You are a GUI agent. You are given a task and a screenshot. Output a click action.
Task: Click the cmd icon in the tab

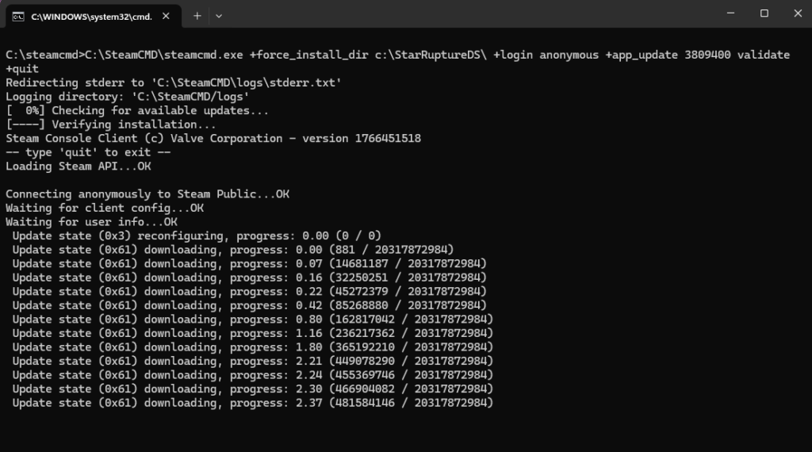[17, 15]
